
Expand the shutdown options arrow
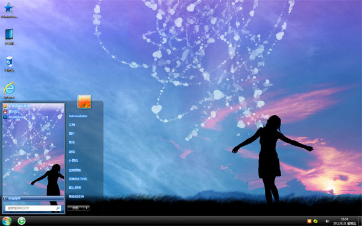(87, 209)
